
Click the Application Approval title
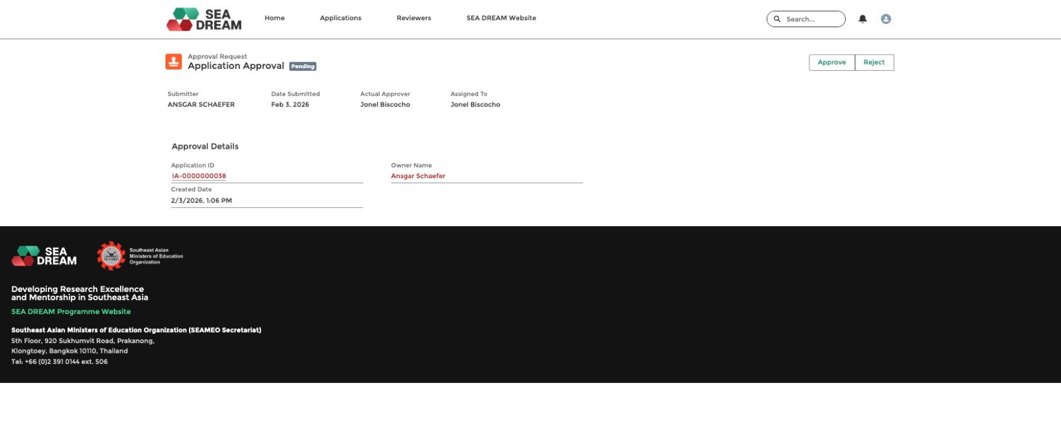click(236, 66)
